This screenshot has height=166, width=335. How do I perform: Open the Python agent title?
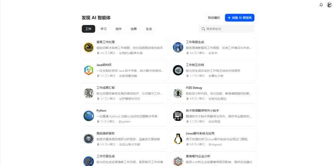(x=101, y=111)
